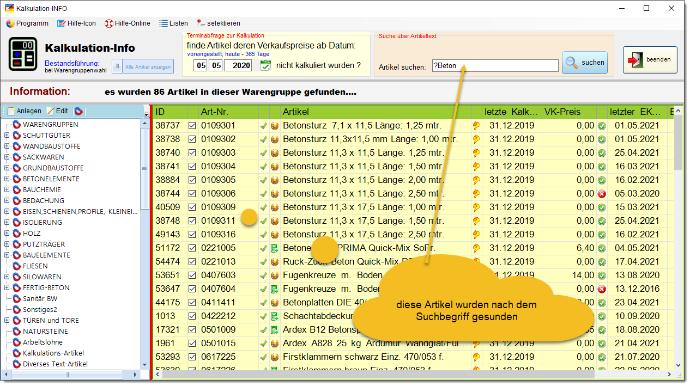Click the FLIESEN group icon

tap(16, 266)
